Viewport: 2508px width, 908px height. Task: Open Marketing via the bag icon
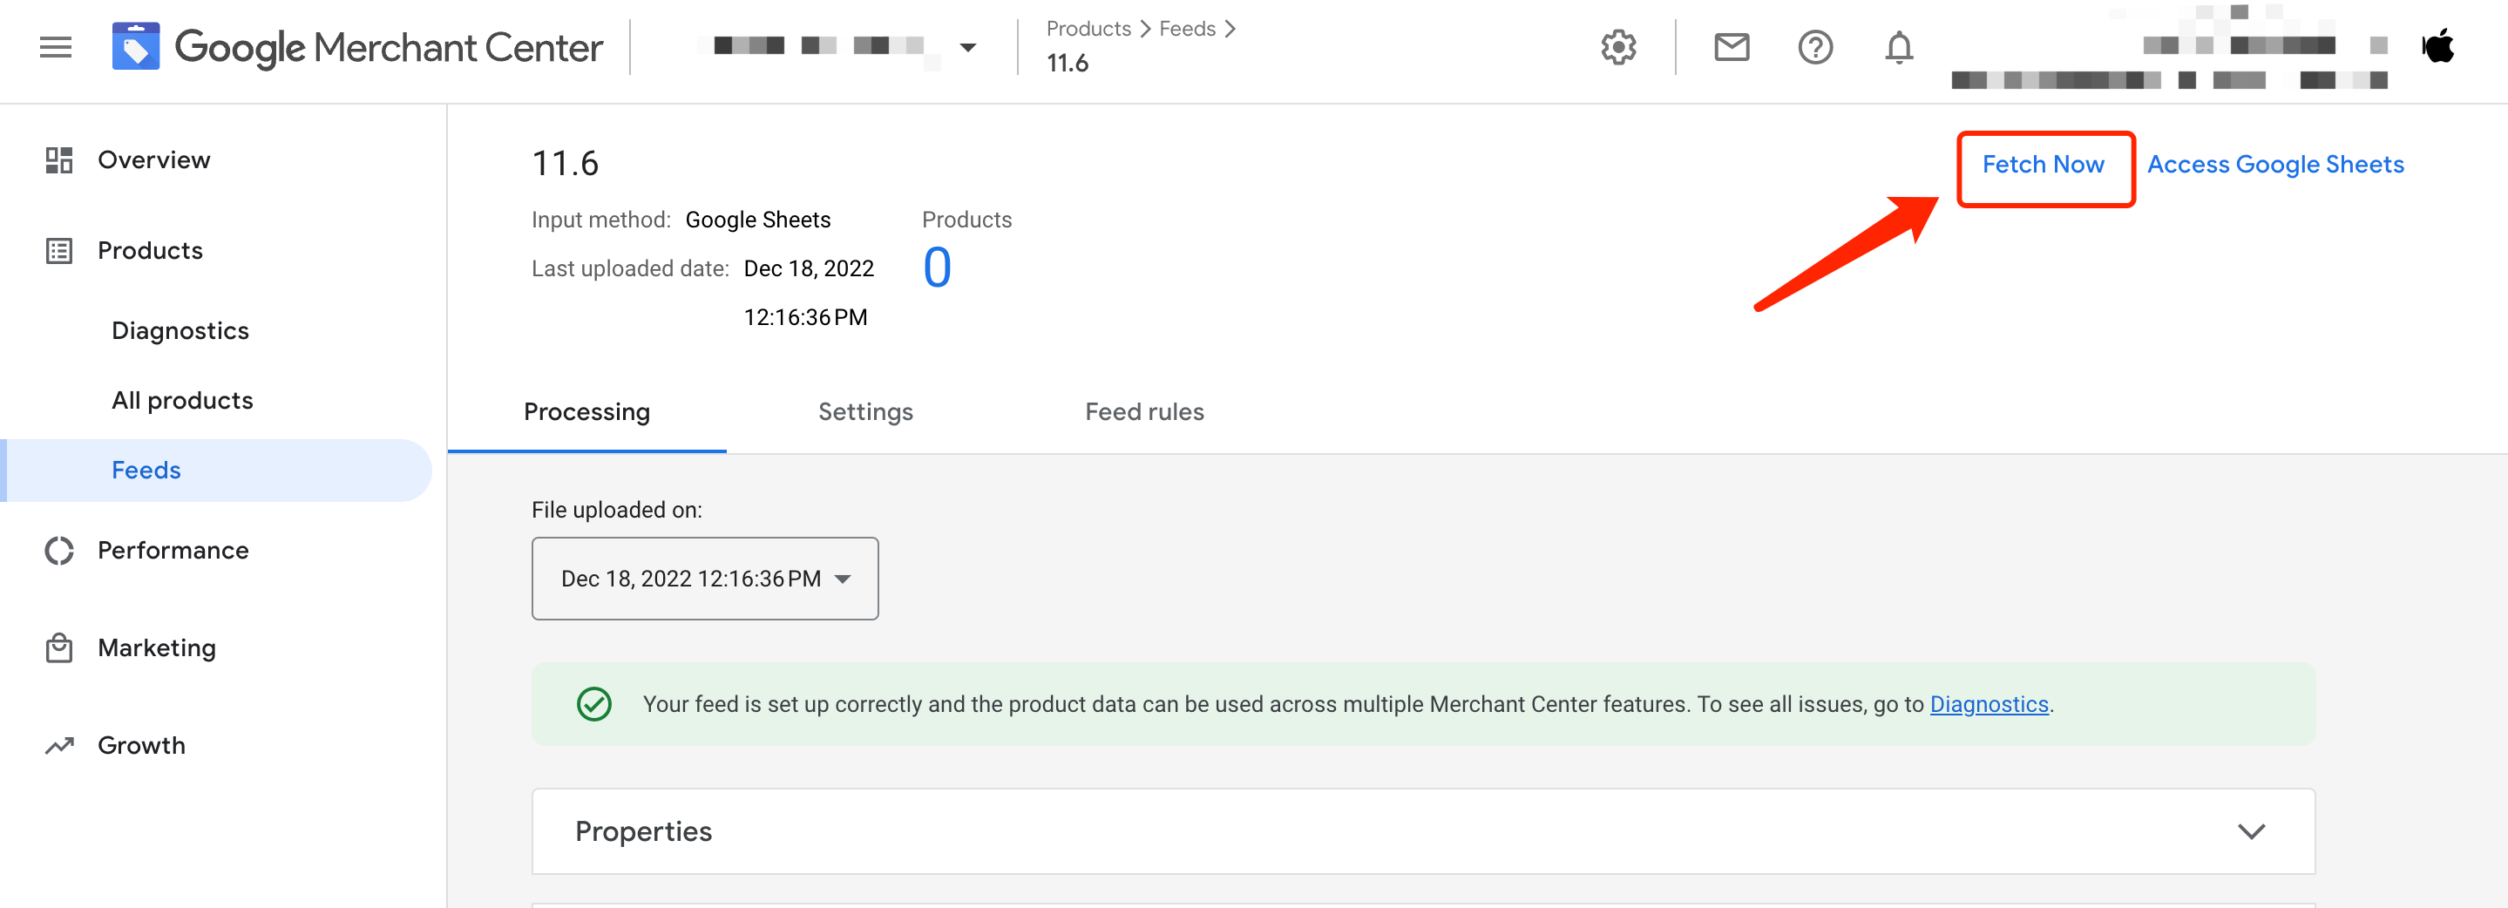(x=59, y=647)
